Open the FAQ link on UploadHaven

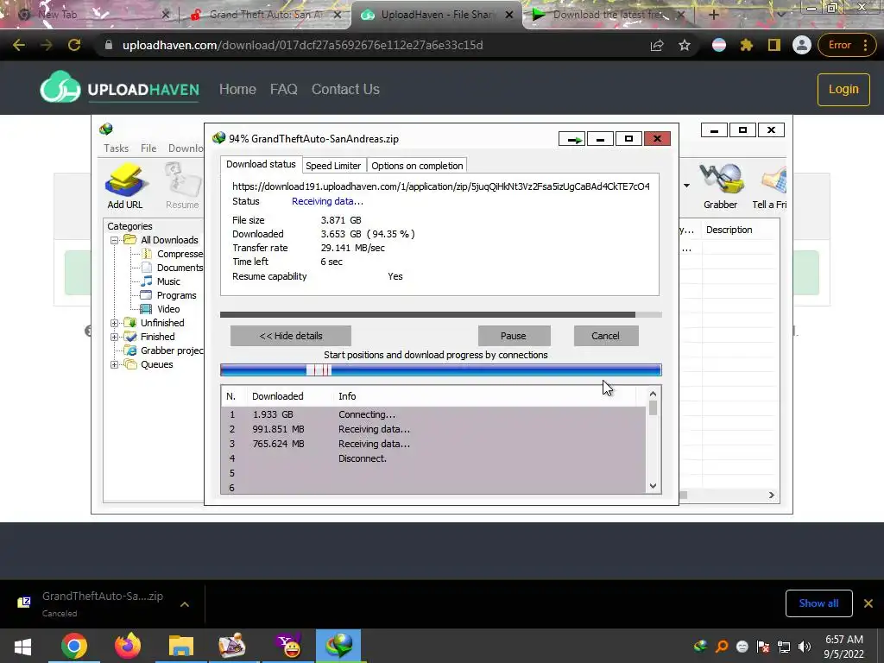point(283,89)
